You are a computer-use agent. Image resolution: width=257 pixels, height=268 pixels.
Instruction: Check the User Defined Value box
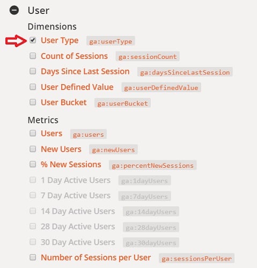pyautogui.click(x=33, y=87)
